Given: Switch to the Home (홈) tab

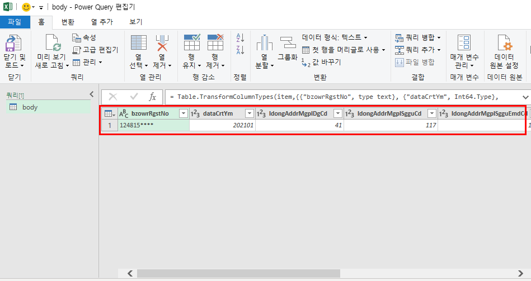Looking at the screenshot, I should [x=41, y=22].
